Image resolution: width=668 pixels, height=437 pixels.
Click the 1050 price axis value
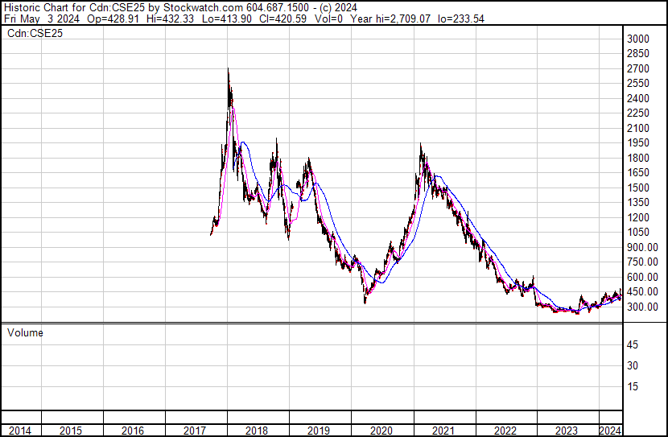(638, 232)
